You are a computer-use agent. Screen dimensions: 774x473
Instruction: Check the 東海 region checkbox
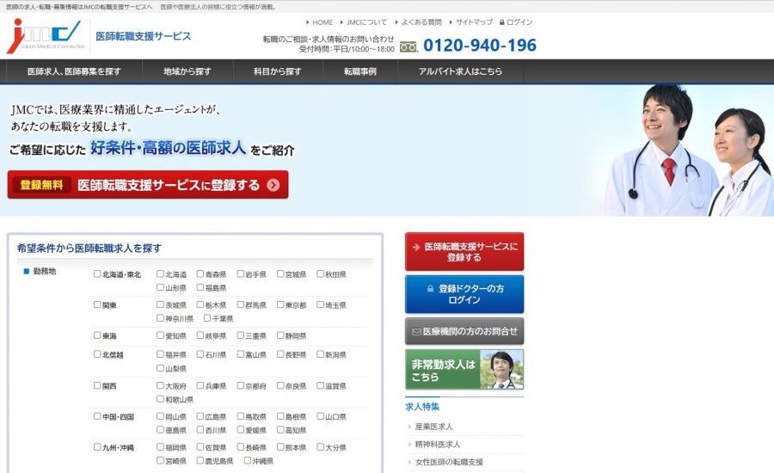click(97, 335)
